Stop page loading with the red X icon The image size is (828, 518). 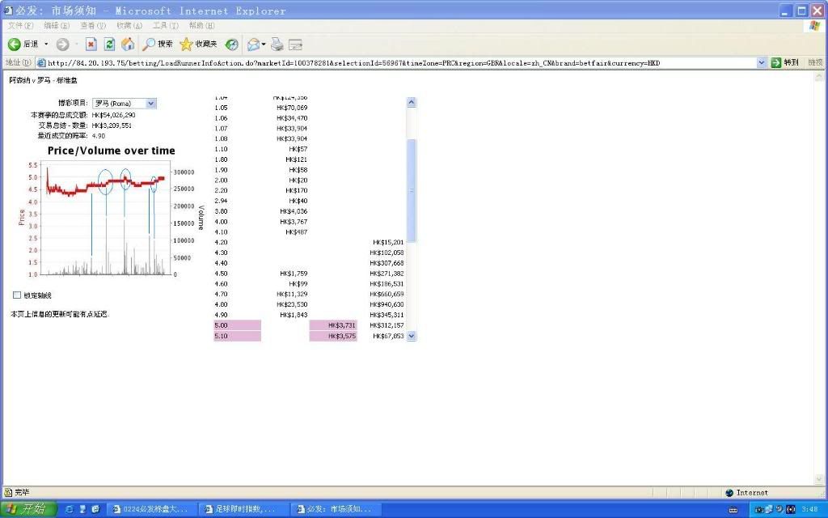point(91,44)
